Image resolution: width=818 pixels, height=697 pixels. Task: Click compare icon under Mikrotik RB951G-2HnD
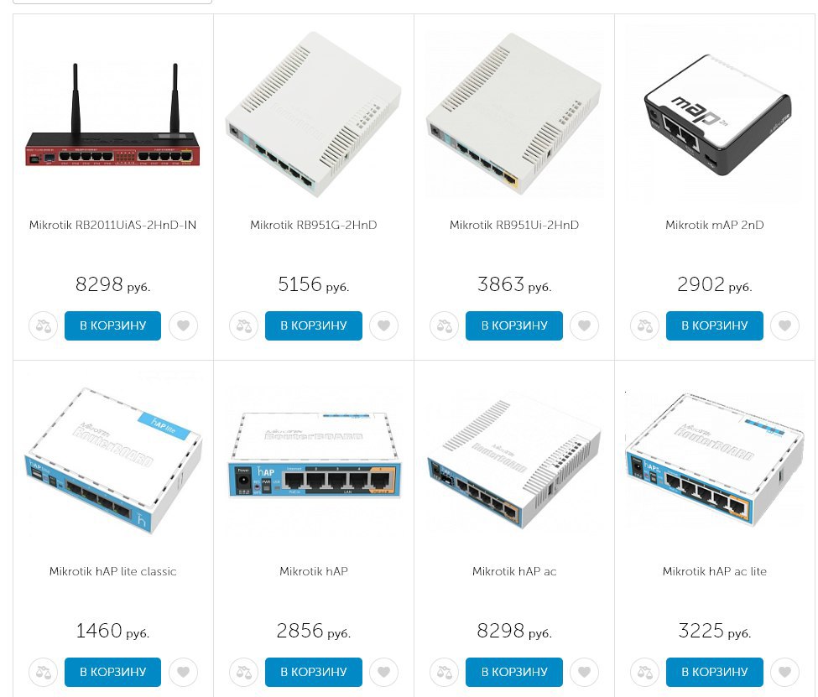[x=243, y=326]
